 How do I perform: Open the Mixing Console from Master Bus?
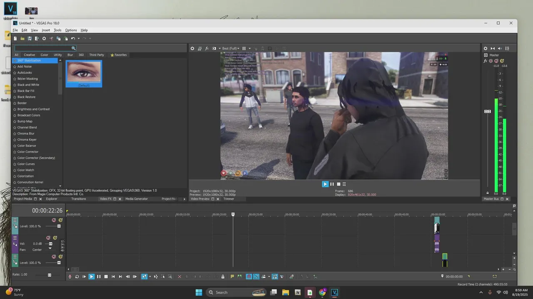(x=508, y=49)
